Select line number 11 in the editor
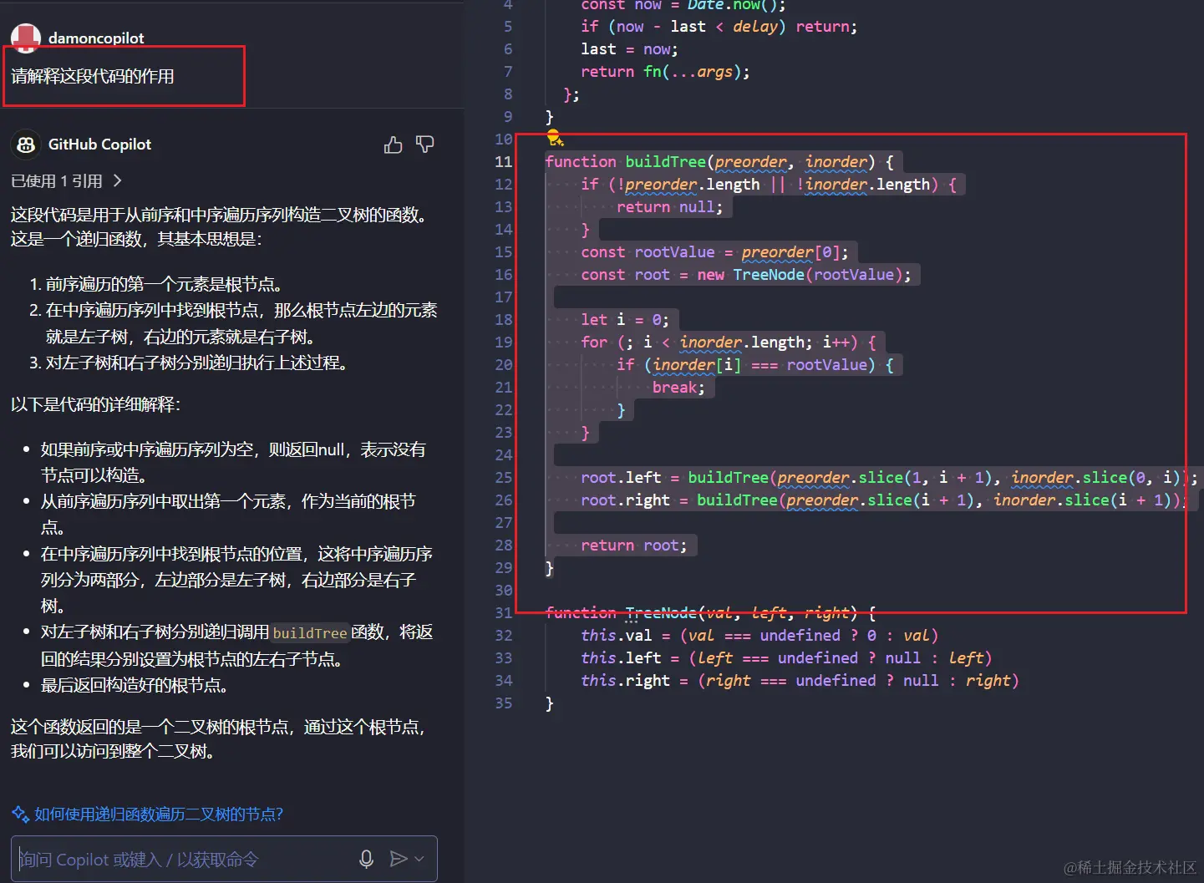Screen dimensions: 1204x883 (x=503, y=161)
